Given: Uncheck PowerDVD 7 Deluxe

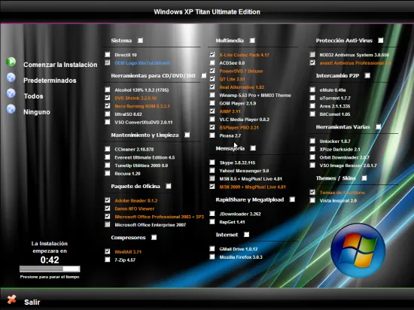Looking at the screenshot, I should pyautogui.click(x=212, y=71).
